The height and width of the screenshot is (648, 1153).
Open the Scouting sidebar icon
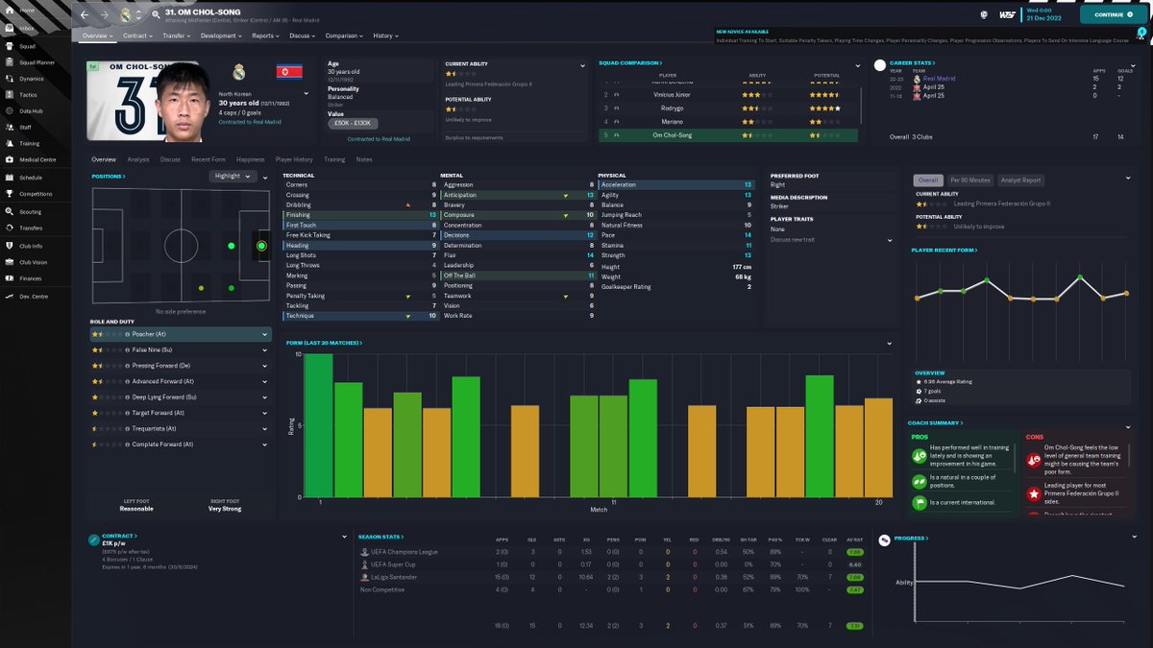point(9,211)
